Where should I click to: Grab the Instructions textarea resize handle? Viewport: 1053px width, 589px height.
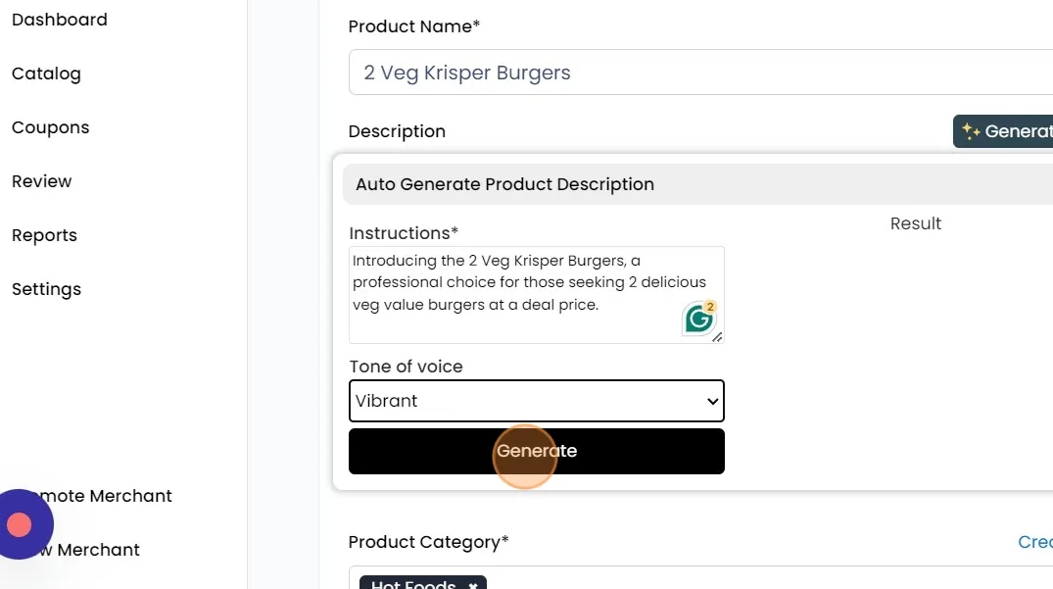click(718, 337)
